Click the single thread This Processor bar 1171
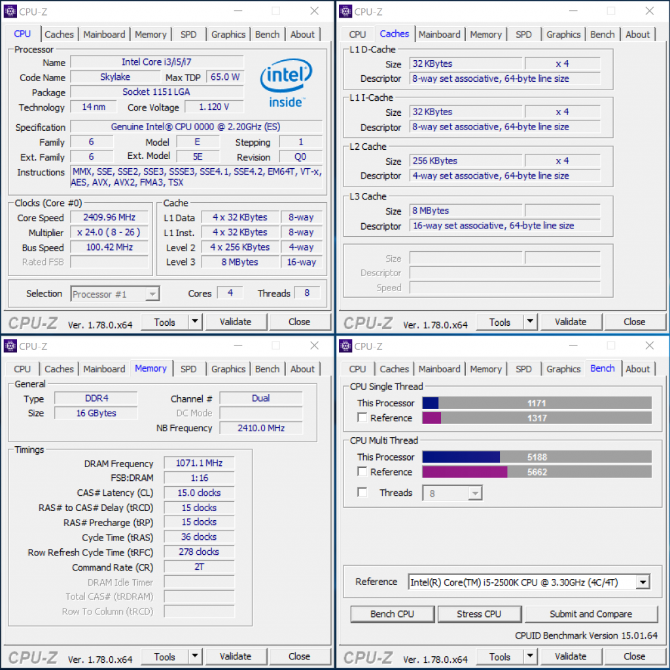Image resolution: width=670 pixels, height=670 pixels. click(x=537, y=403)
